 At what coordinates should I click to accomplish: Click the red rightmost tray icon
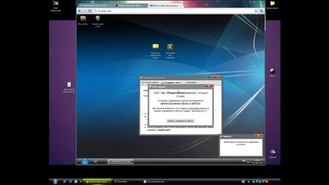266,181
